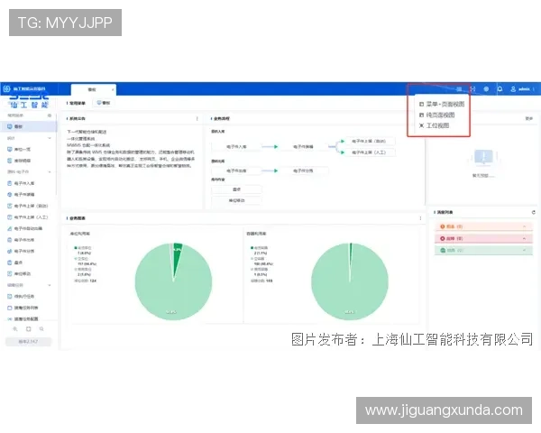Close the dashboard tab in header

coord(113,90)
